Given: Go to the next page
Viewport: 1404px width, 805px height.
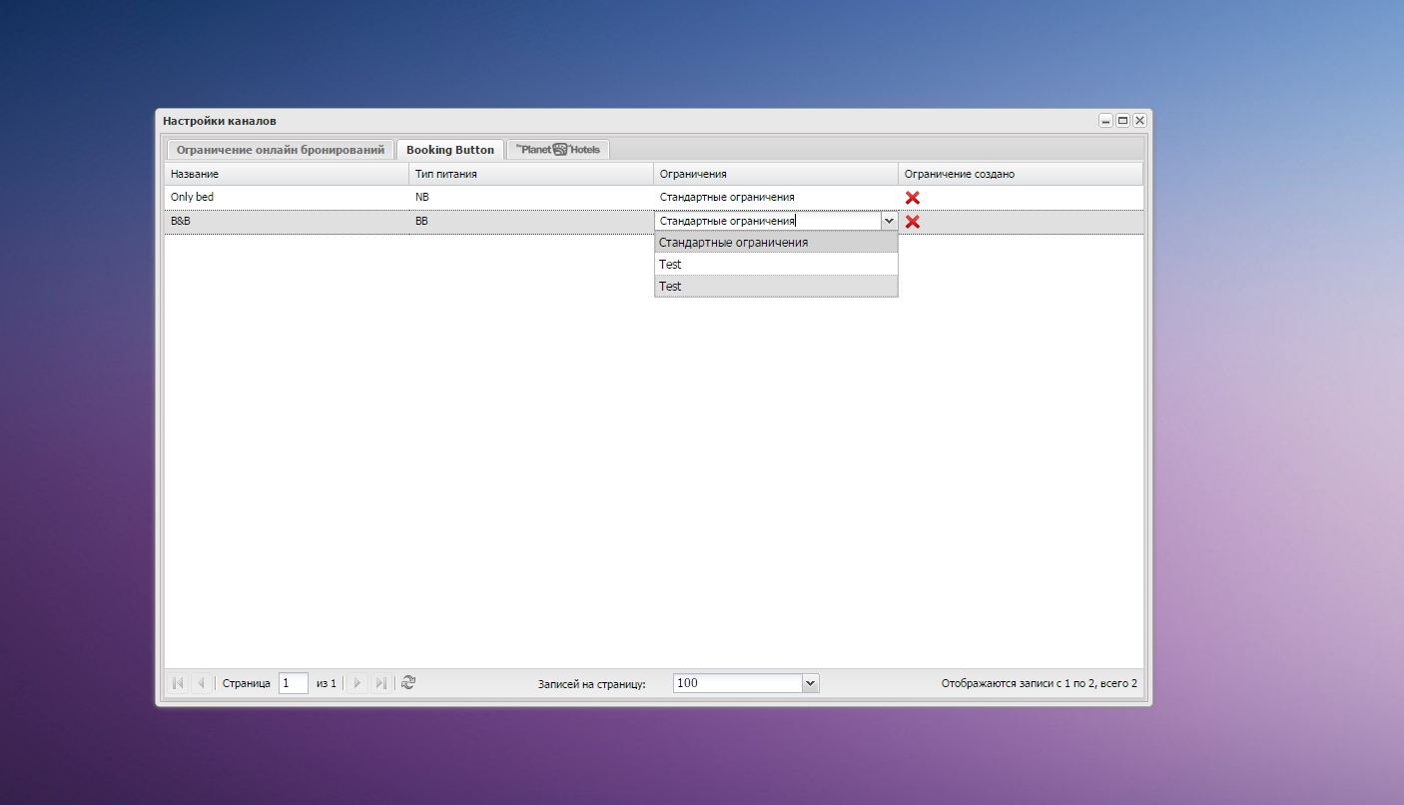Looking at the screenshot, I should point(358,683).
